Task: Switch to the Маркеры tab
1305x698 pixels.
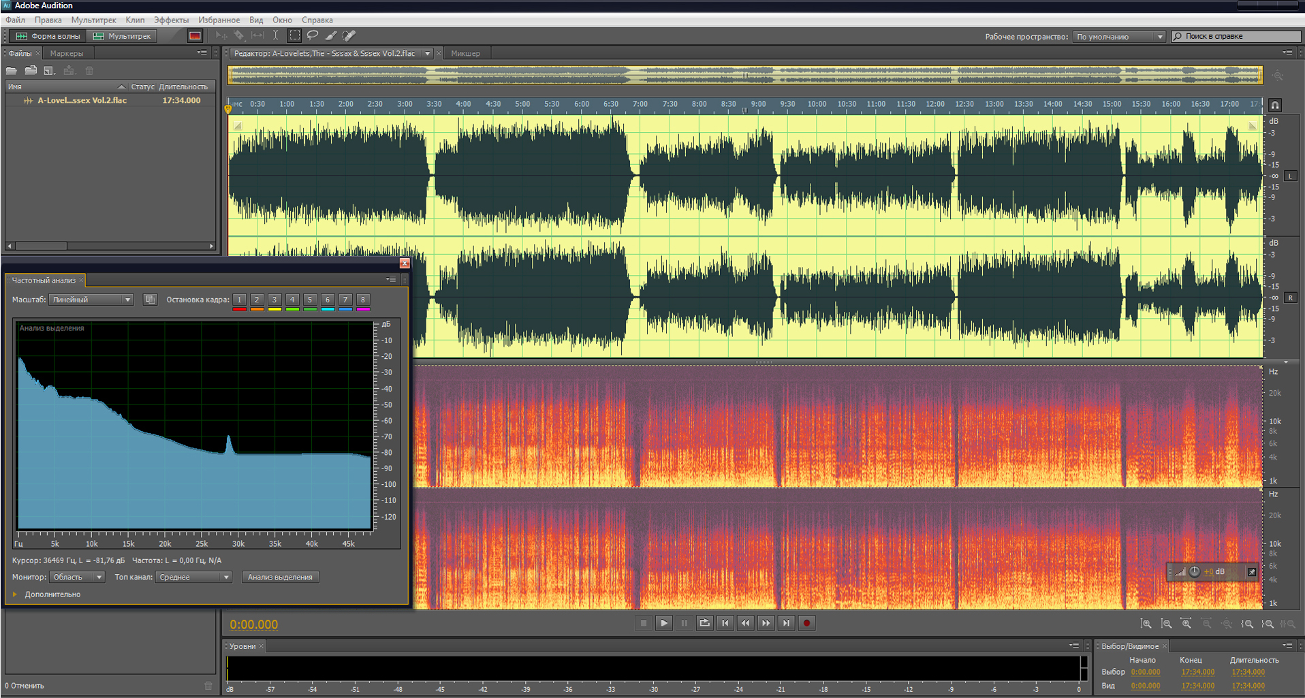Action: [67, 53]
